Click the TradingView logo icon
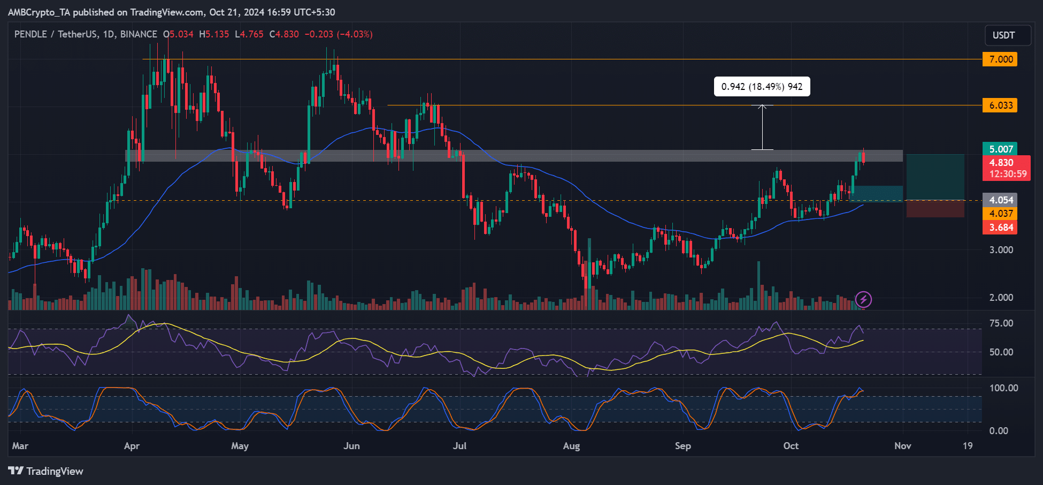1043x485 pixels. point(16,471)
